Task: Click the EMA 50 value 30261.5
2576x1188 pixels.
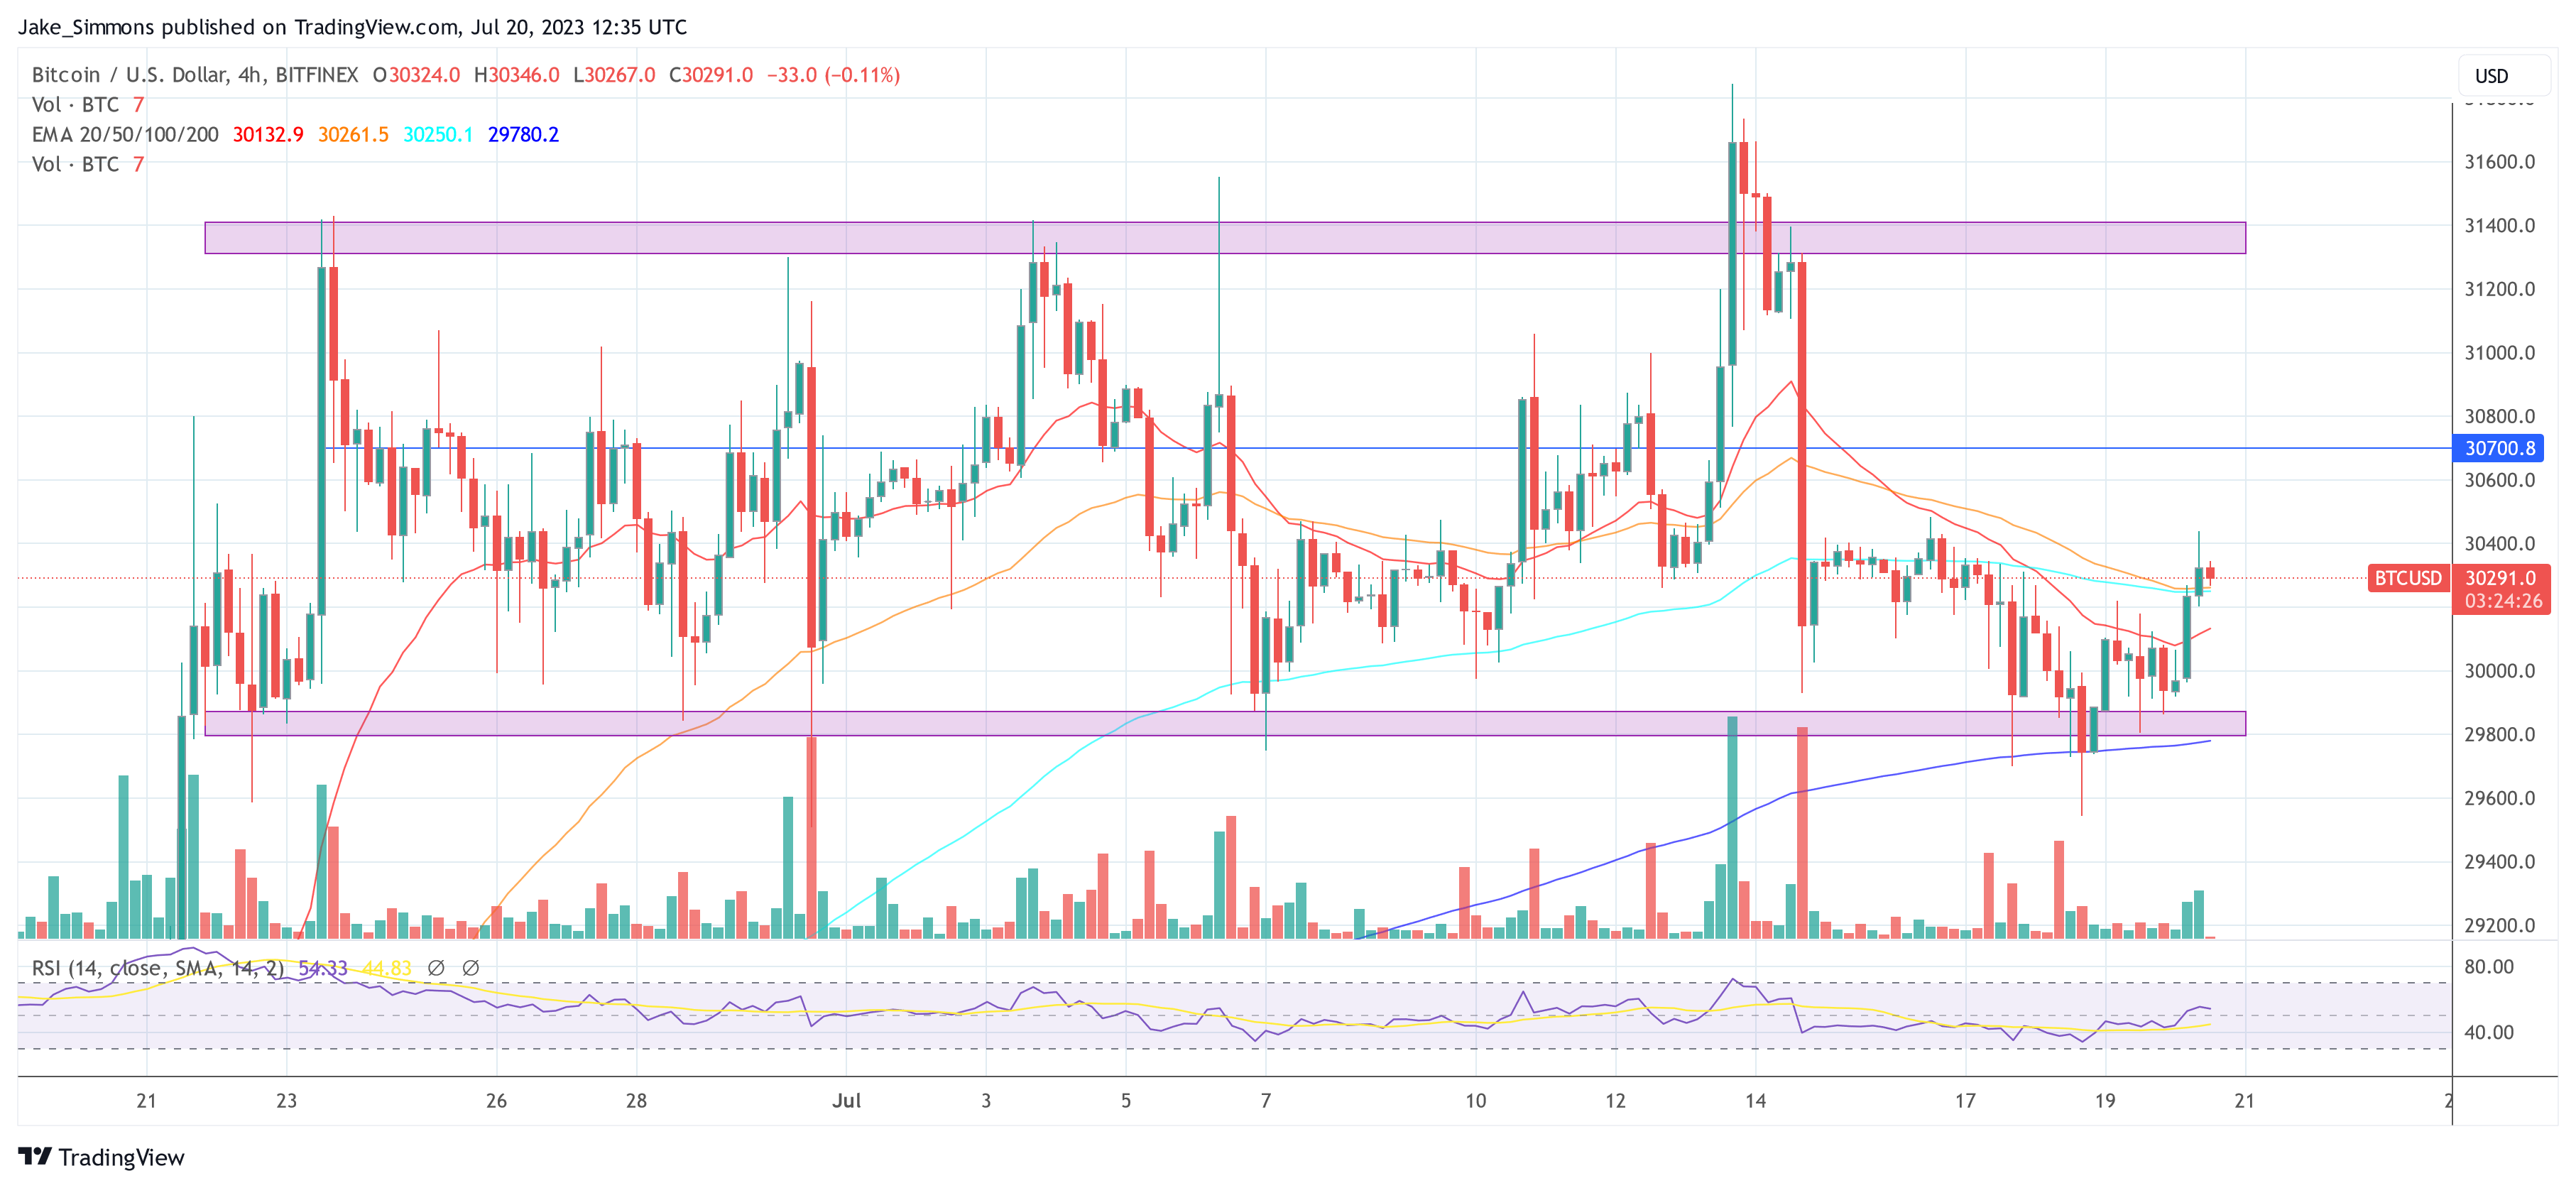Action: [x=353, y=134]
